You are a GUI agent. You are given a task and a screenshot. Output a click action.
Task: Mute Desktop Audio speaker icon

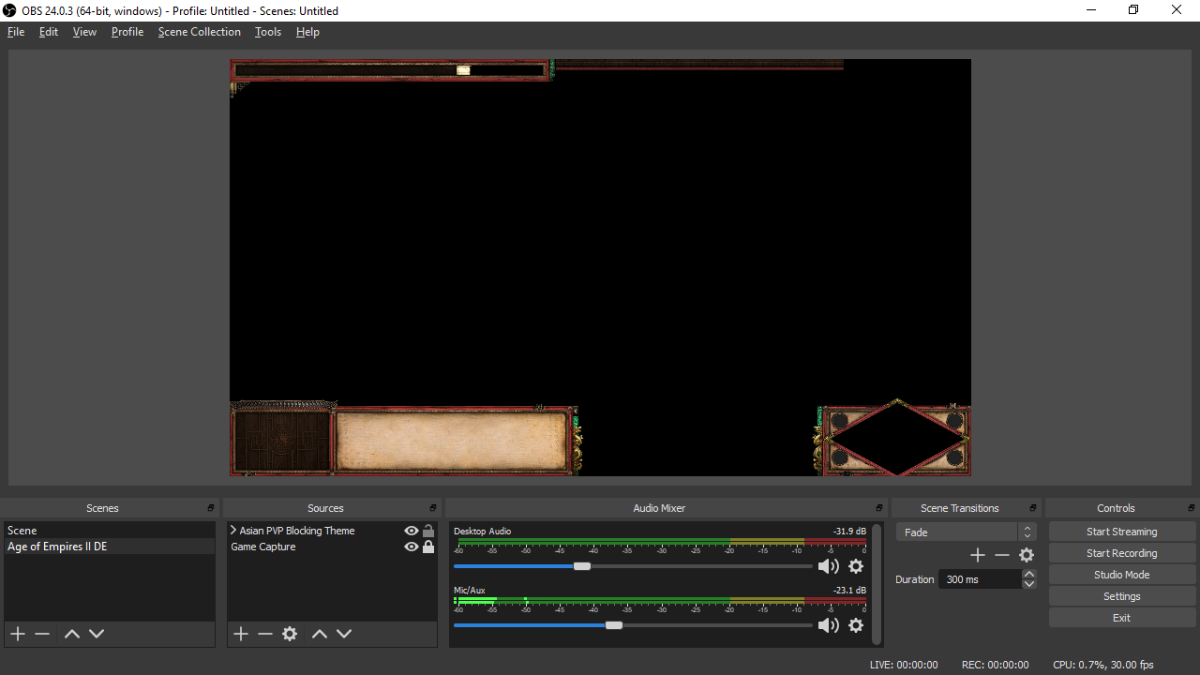point(828,566)
